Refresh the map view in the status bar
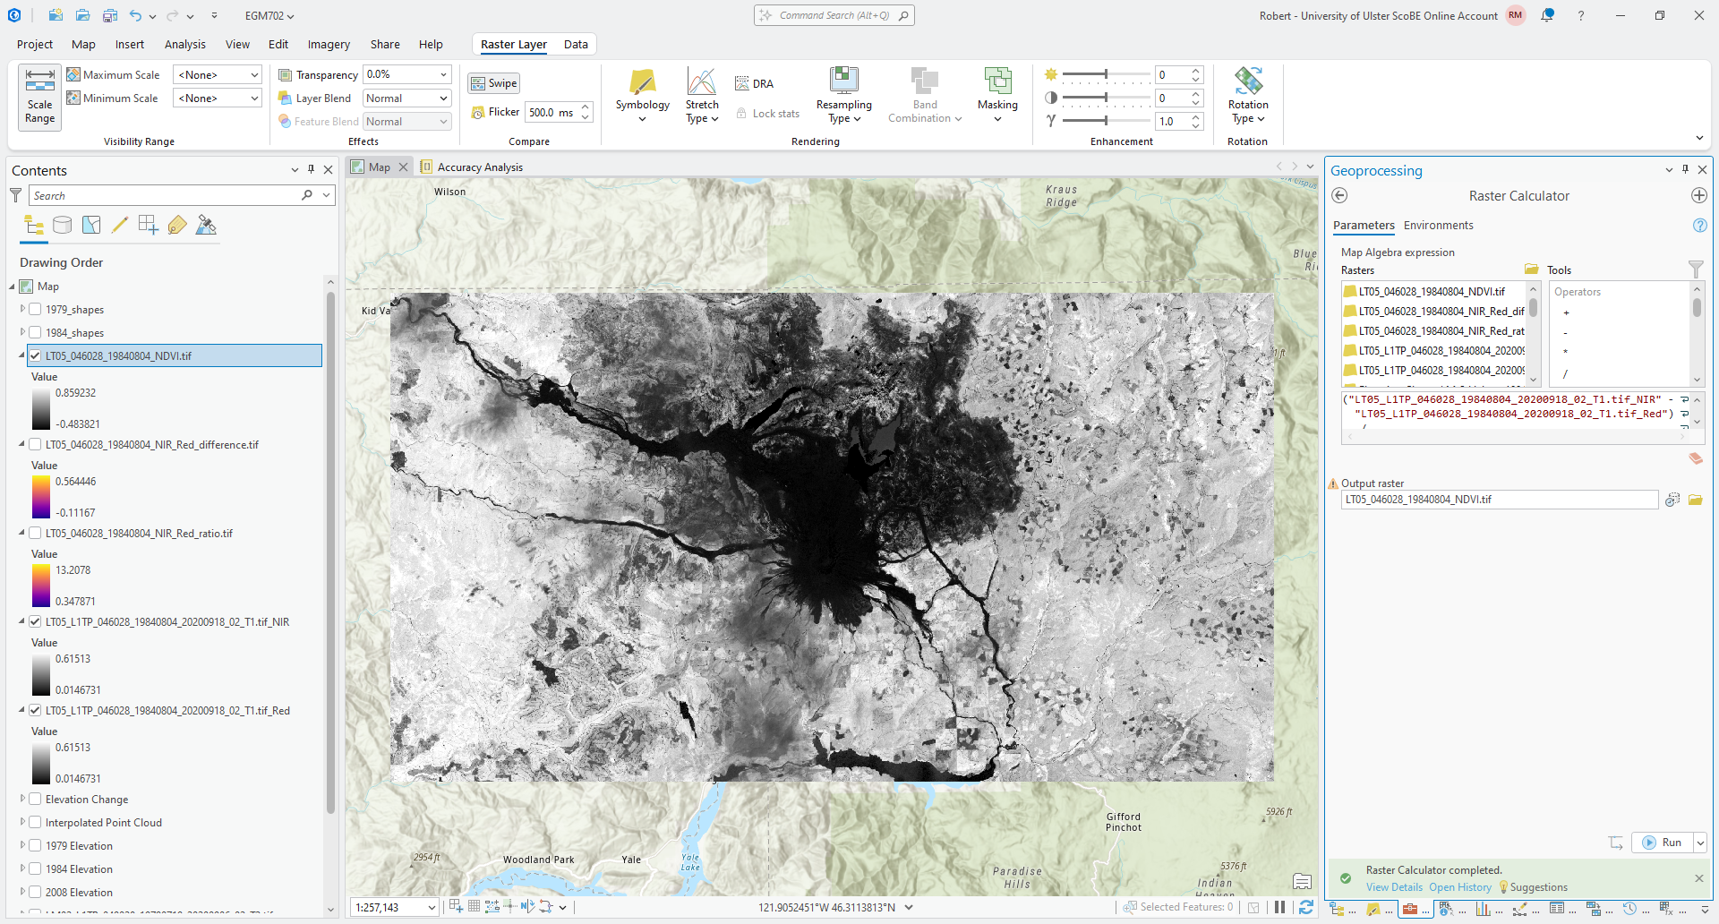Viewport: 1719px width, 924px height. coord(1305,907)
